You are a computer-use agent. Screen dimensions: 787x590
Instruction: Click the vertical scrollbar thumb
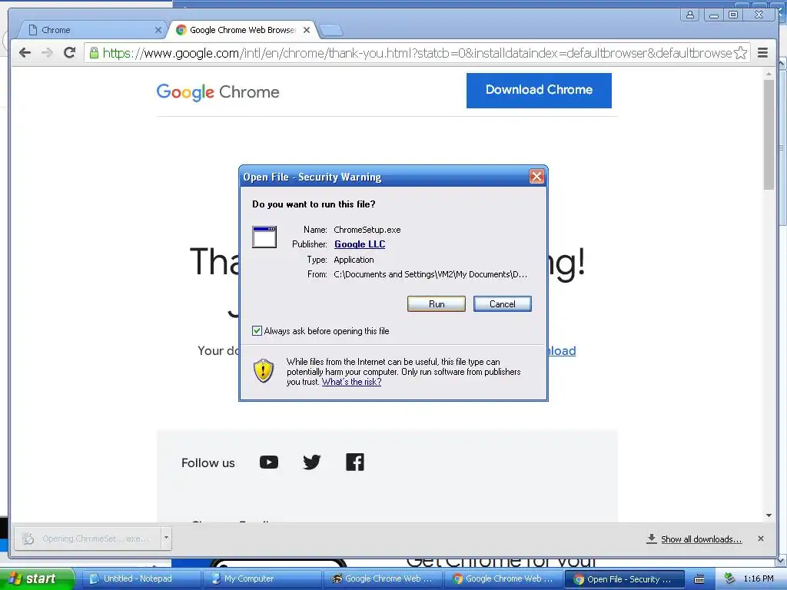769,134
